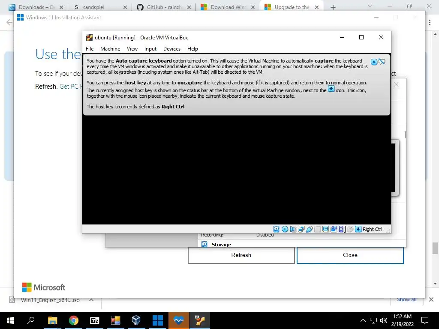439x329 pixels.
Task: Click the browser back arrow
Action: coord(9,22)
